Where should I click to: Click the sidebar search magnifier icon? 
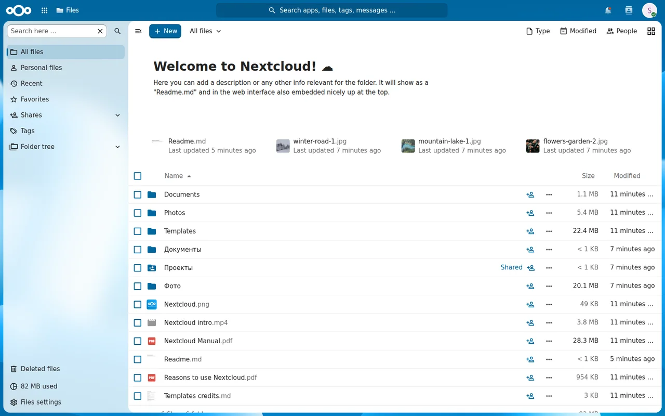click(x=117, y=31)
